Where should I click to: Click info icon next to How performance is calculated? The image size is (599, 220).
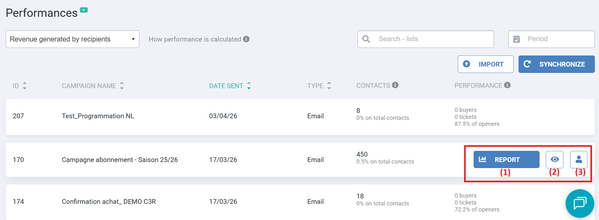click(246, 39)
